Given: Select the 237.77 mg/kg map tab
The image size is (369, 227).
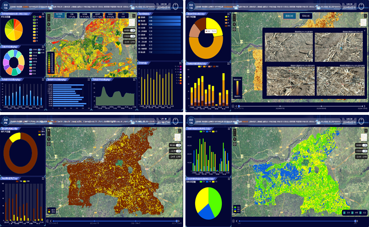Looking at the screenshot, I should tap(98, 16).
